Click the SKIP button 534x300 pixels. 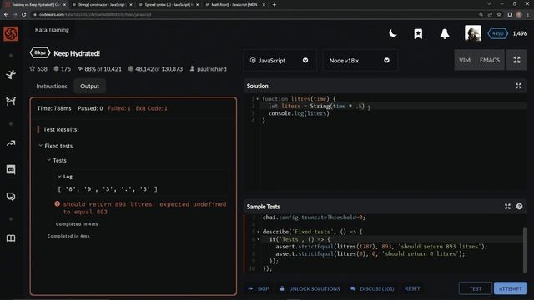click(259, 289)
